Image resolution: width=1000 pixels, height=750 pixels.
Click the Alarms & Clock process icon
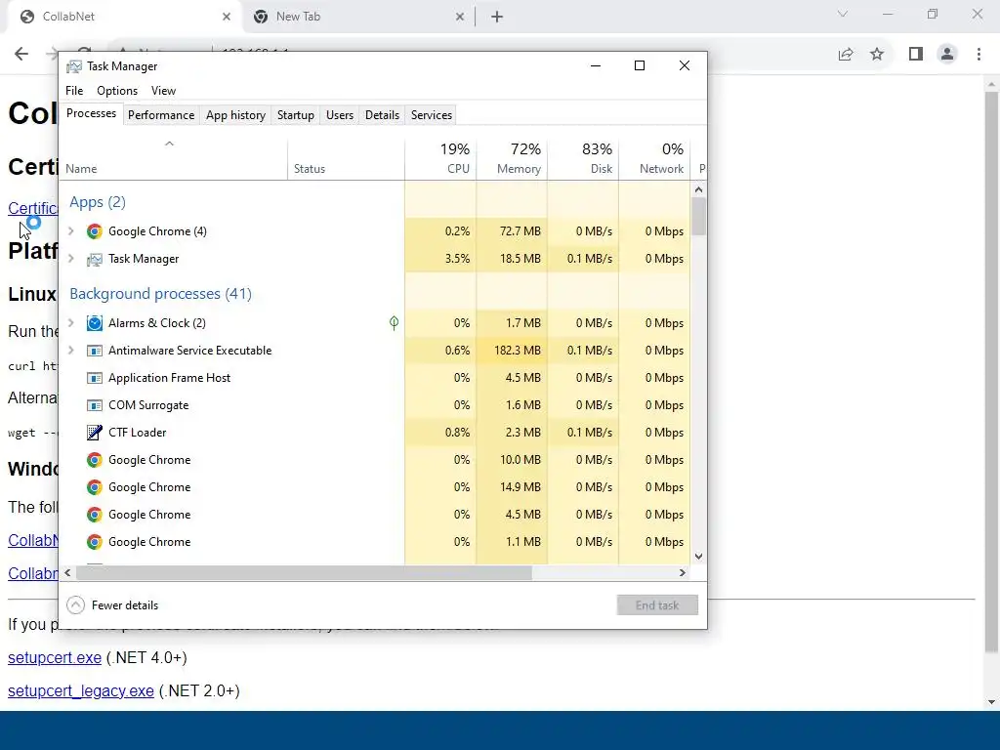(95, 323)
